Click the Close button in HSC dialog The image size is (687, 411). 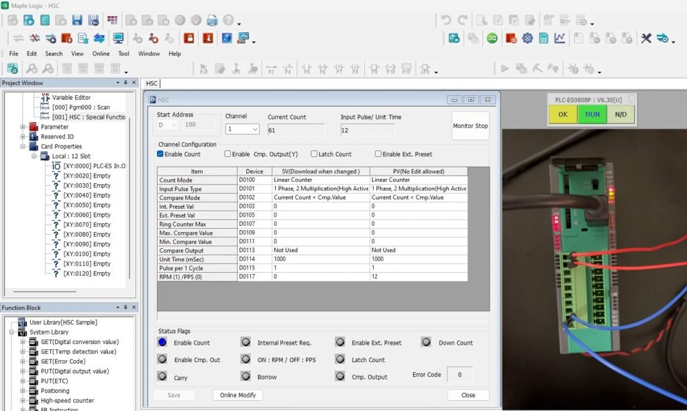click(x=468, y=395)
